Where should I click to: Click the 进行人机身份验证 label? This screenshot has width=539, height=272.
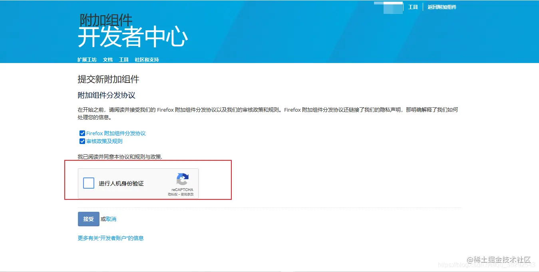(x=121, y=183)
